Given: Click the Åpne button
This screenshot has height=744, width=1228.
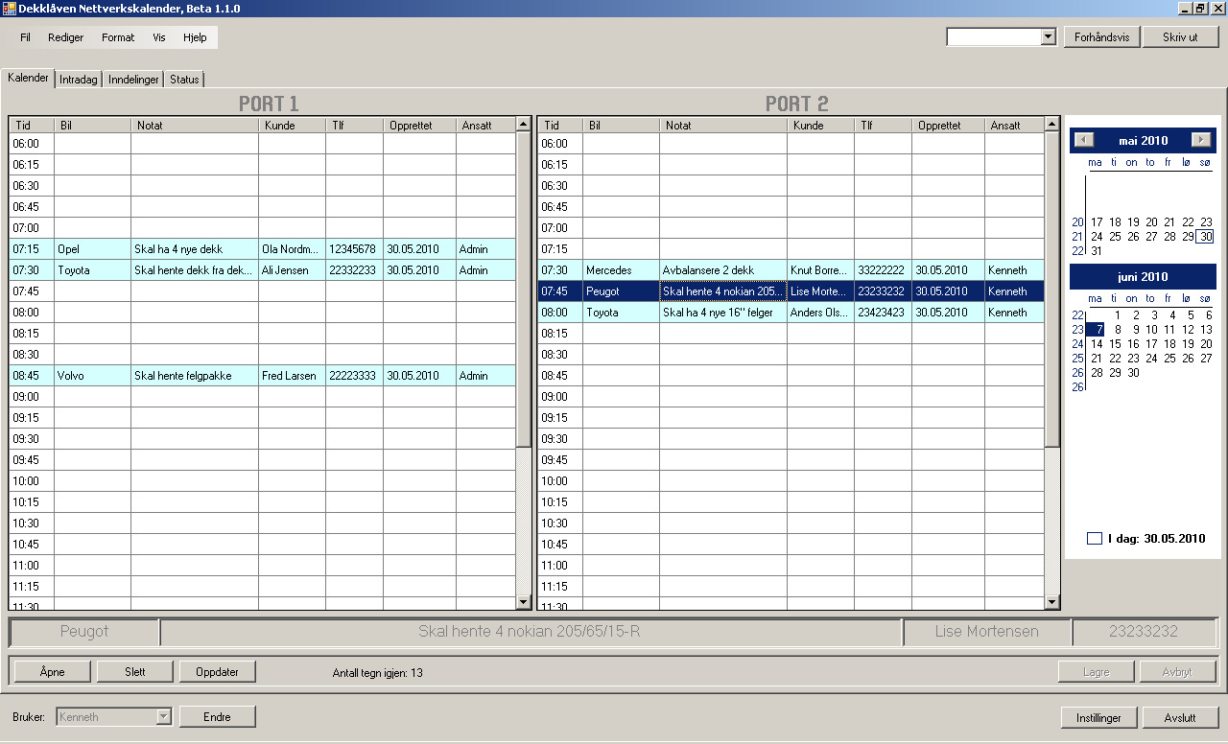Looking at the screenshot, I should [52, 672].
